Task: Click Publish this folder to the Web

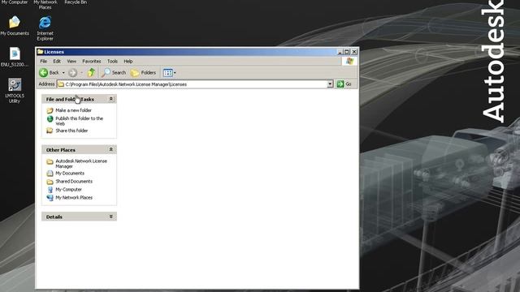Action: 80,121
